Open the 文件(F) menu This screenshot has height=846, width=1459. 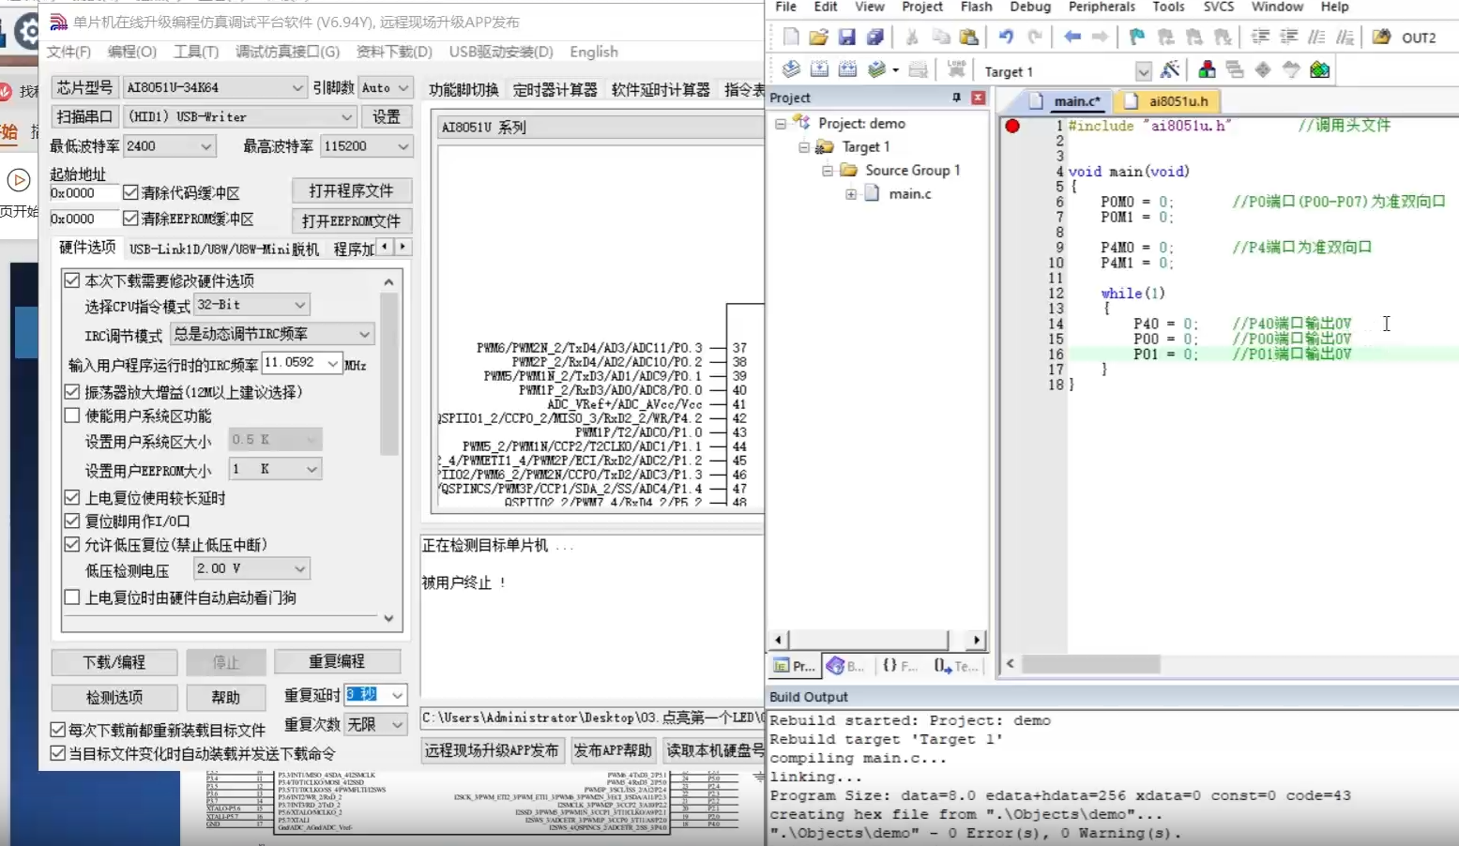pyautogui.click(x=69, y=52)
